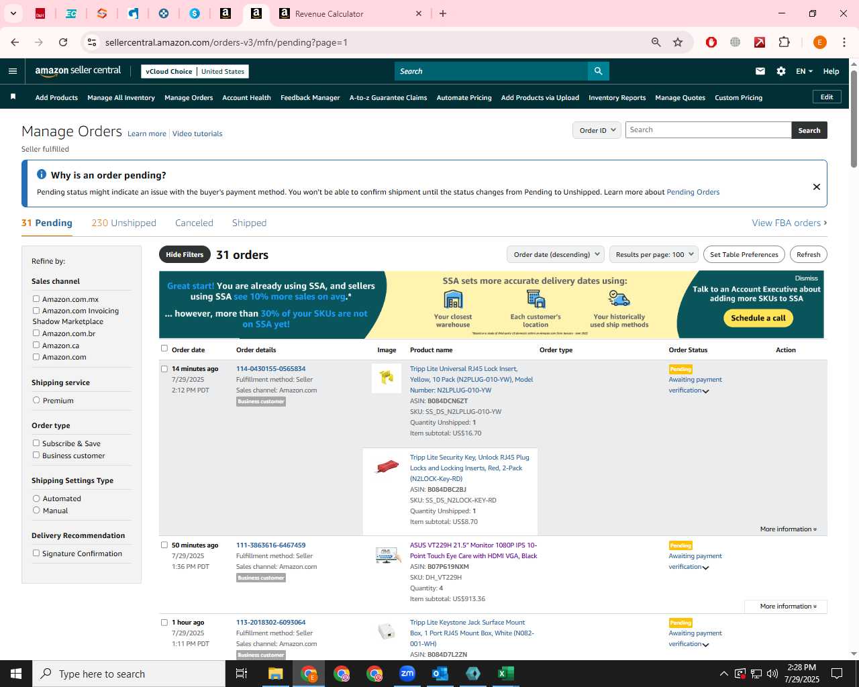Click the info icon beside Why is an order pending

(42, 174)
